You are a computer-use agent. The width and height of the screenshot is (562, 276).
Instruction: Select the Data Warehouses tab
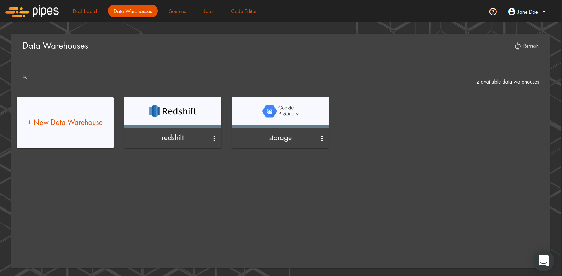click(133, 11)
